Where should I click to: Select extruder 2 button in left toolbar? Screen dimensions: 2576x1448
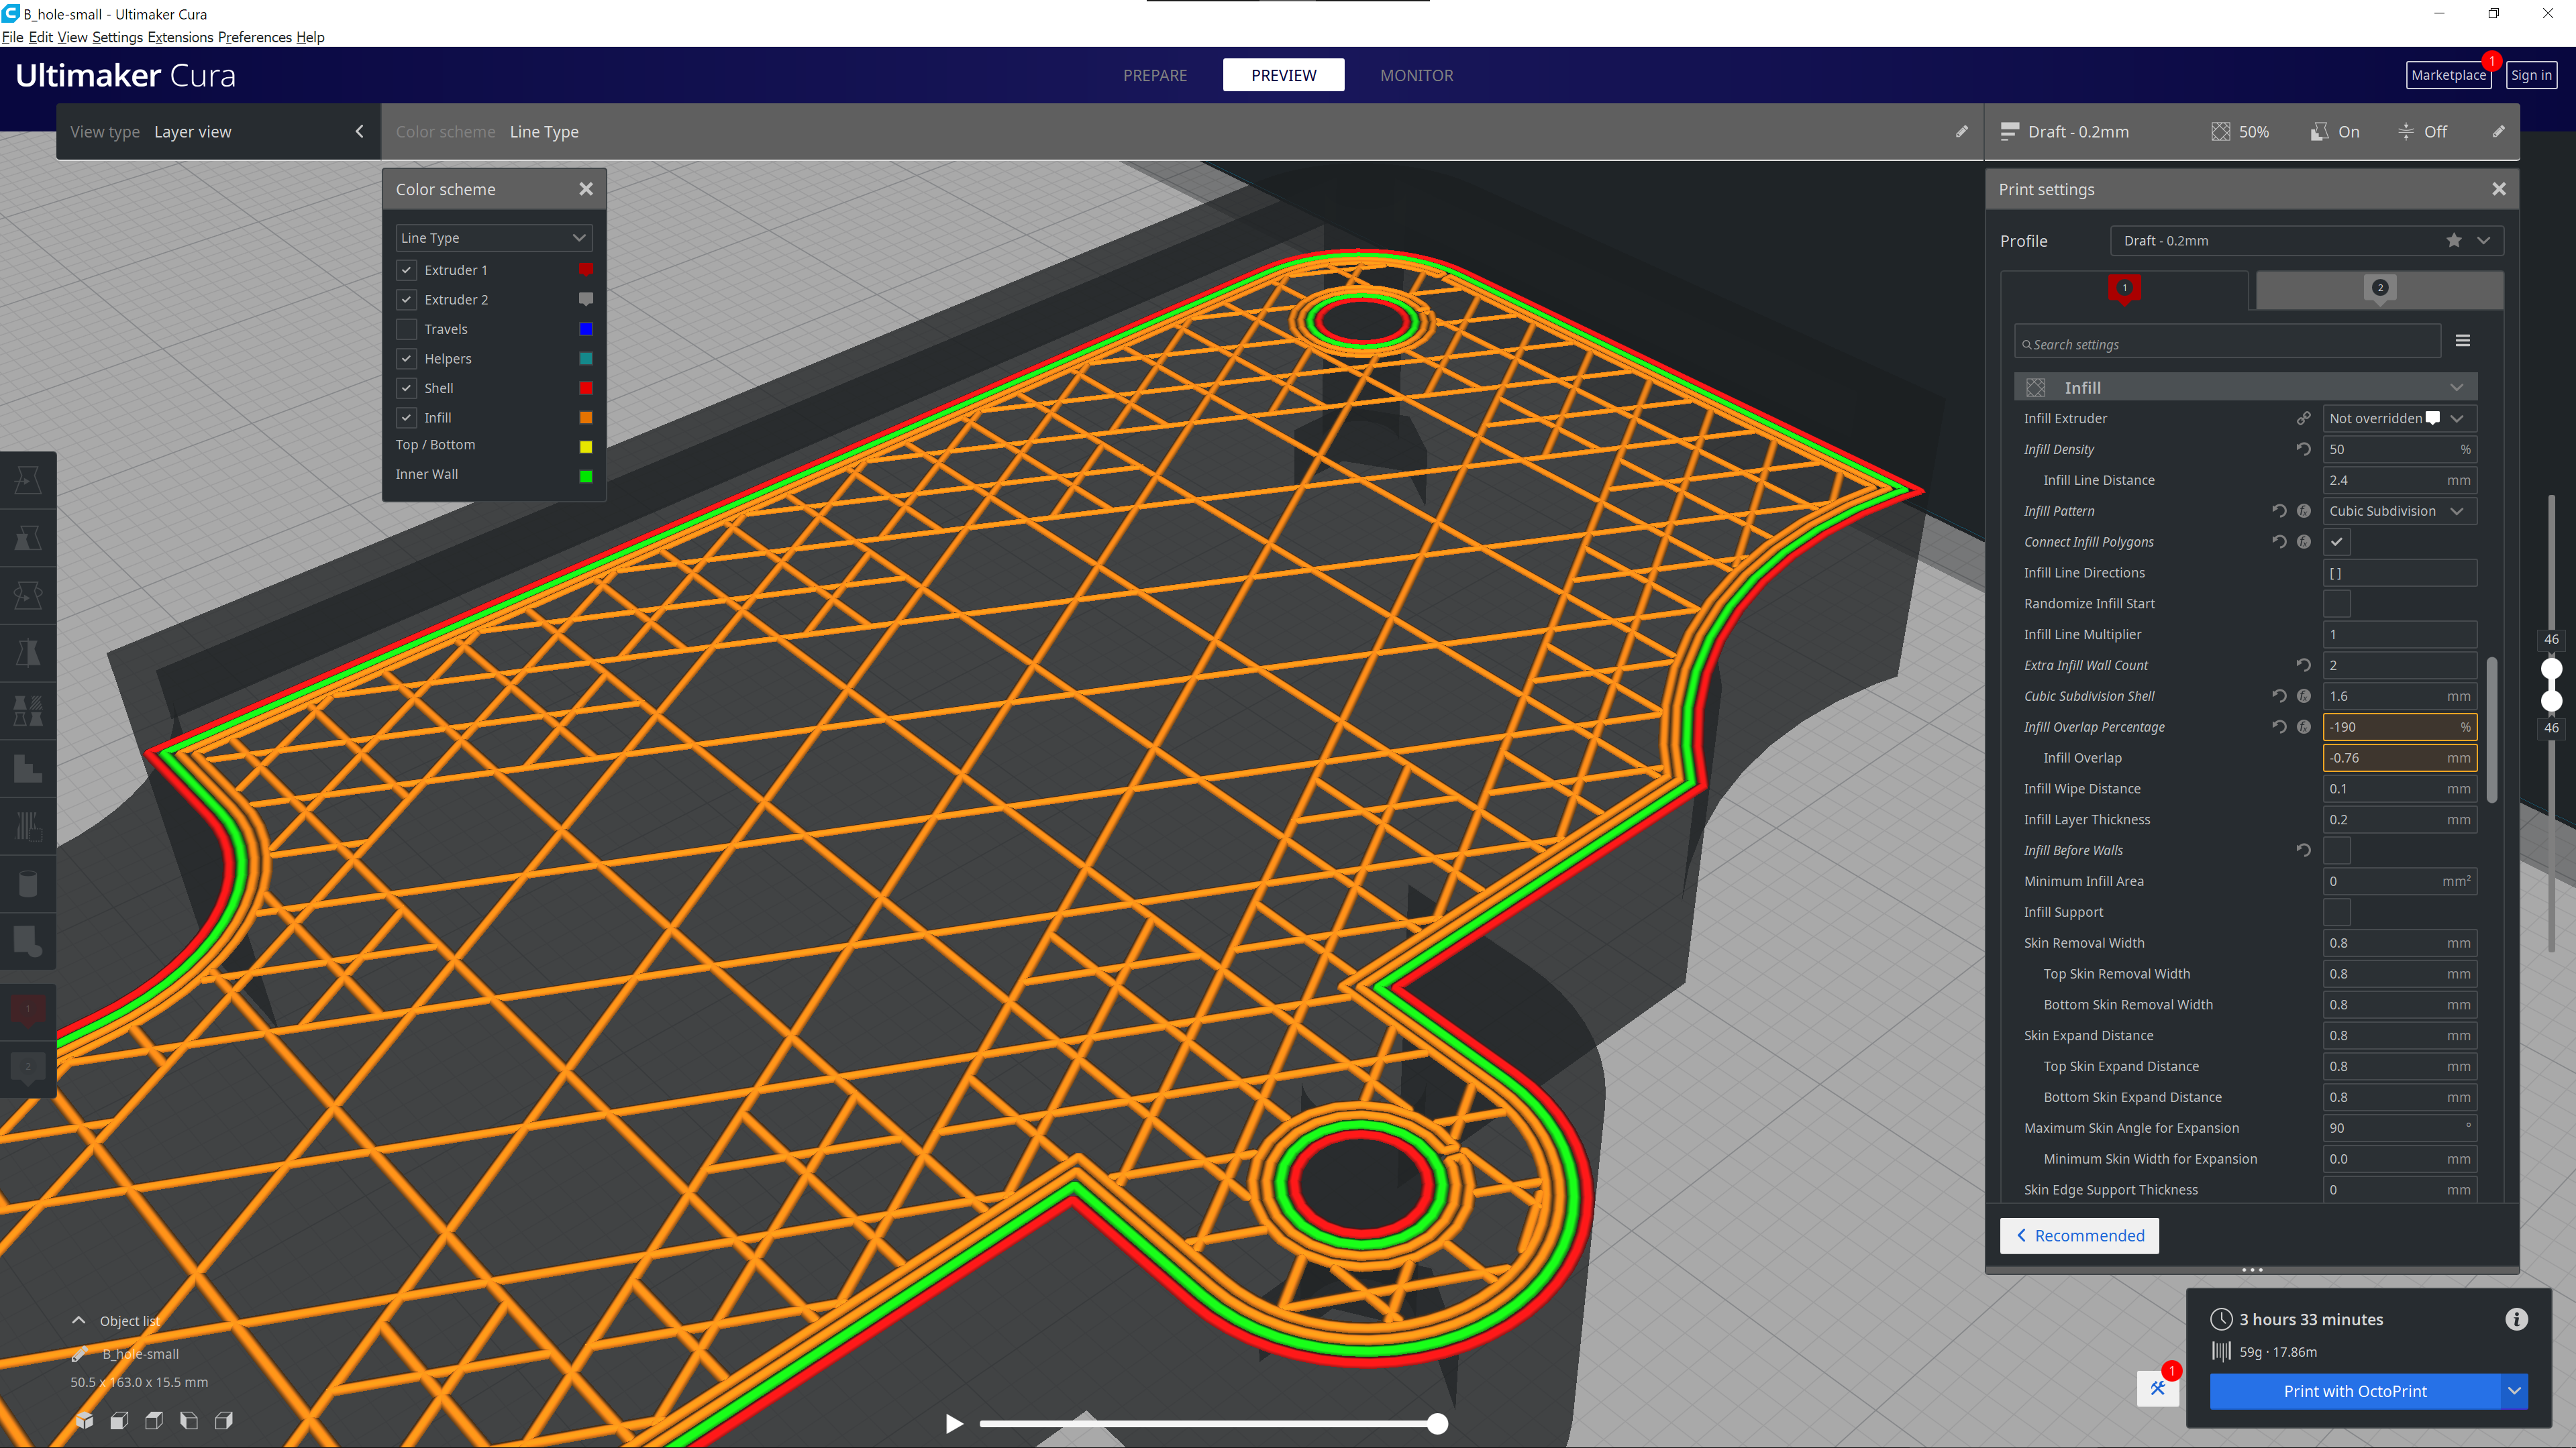click(28, 1068)
